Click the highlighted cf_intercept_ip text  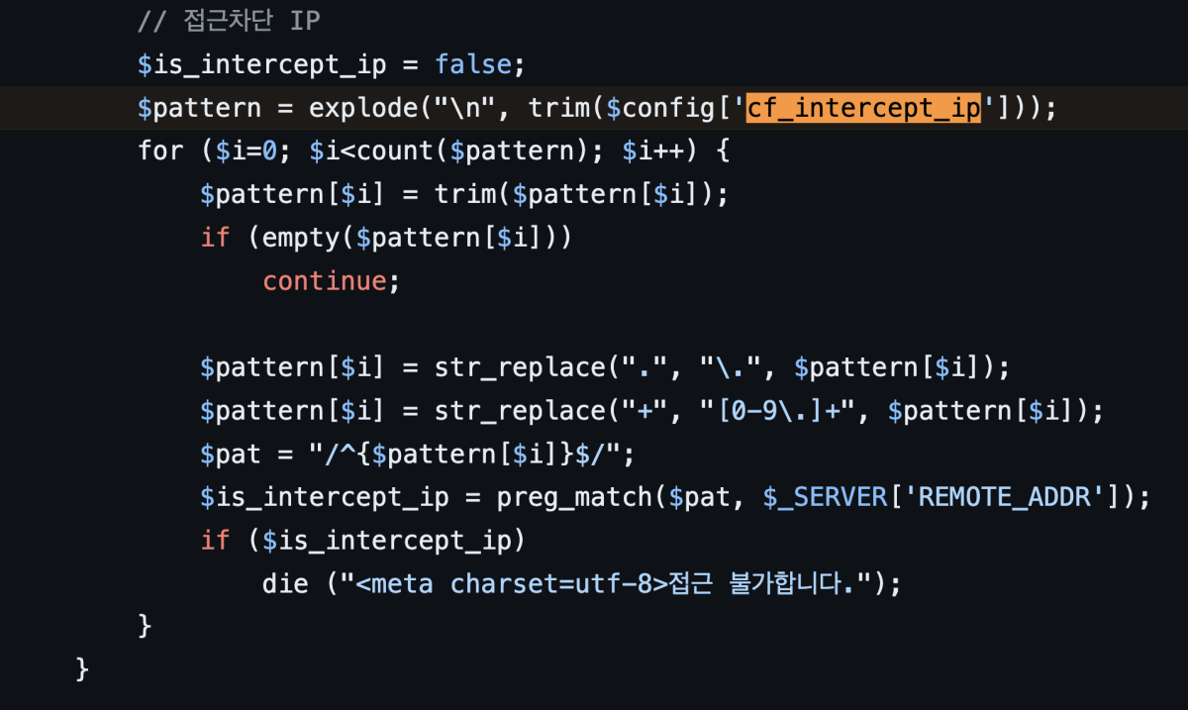[x=863, y=107]
